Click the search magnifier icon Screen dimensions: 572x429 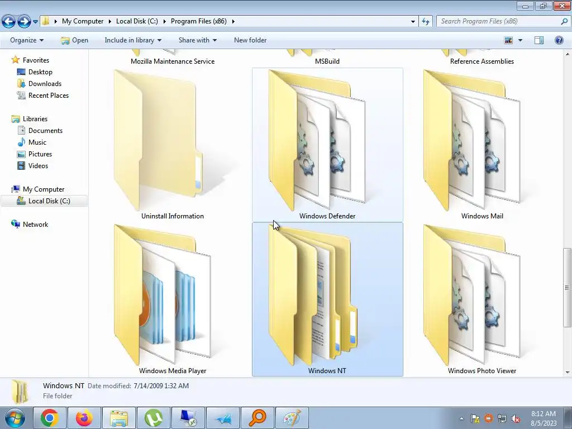pos(564,21)
